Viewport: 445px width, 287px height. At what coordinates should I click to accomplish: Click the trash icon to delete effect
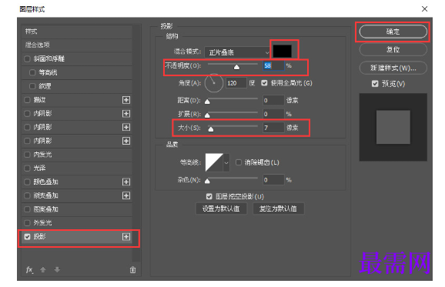[x=132, y=270]
